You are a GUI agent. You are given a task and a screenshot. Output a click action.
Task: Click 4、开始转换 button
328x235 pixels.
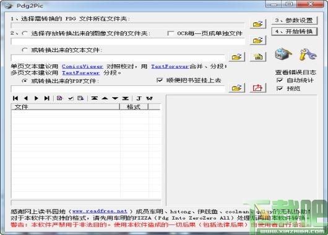(x=295, y=32)
